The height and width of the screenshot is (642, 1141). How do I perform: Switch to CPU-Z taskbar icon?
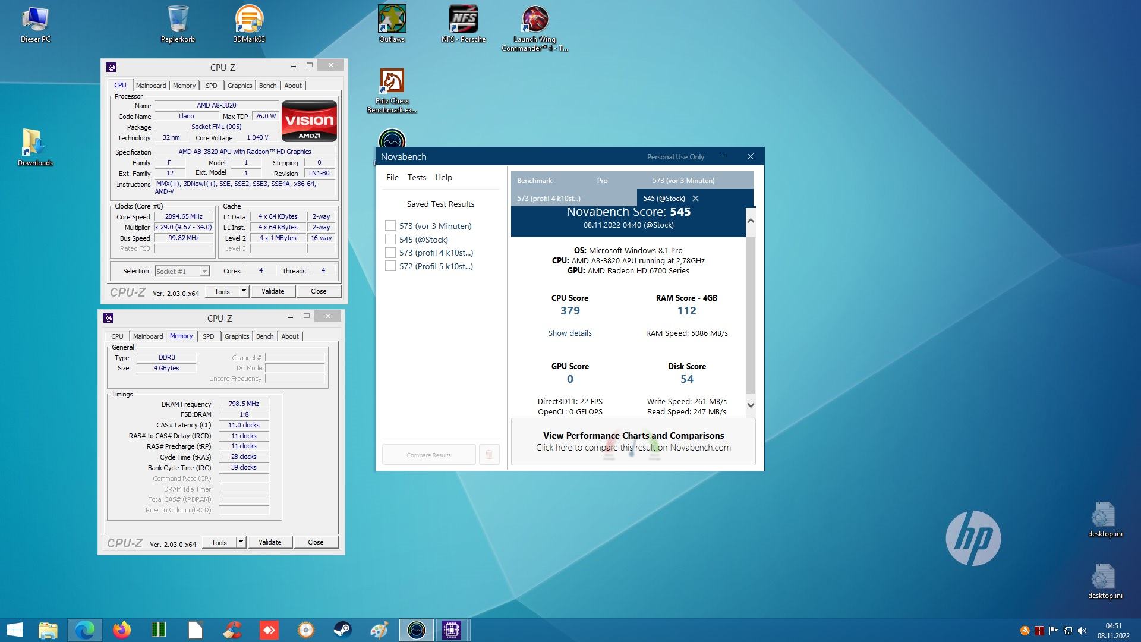tap(452, 630)
